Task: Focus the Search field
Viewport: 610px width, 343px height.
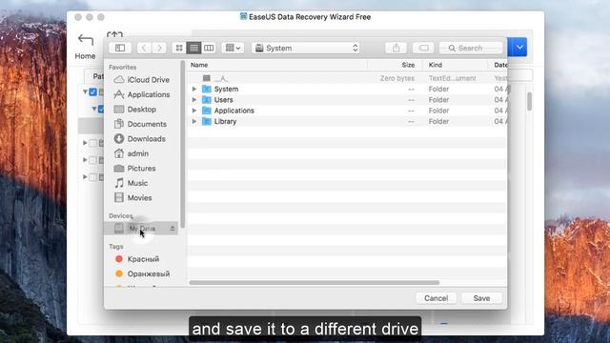Action: point(471,48)
